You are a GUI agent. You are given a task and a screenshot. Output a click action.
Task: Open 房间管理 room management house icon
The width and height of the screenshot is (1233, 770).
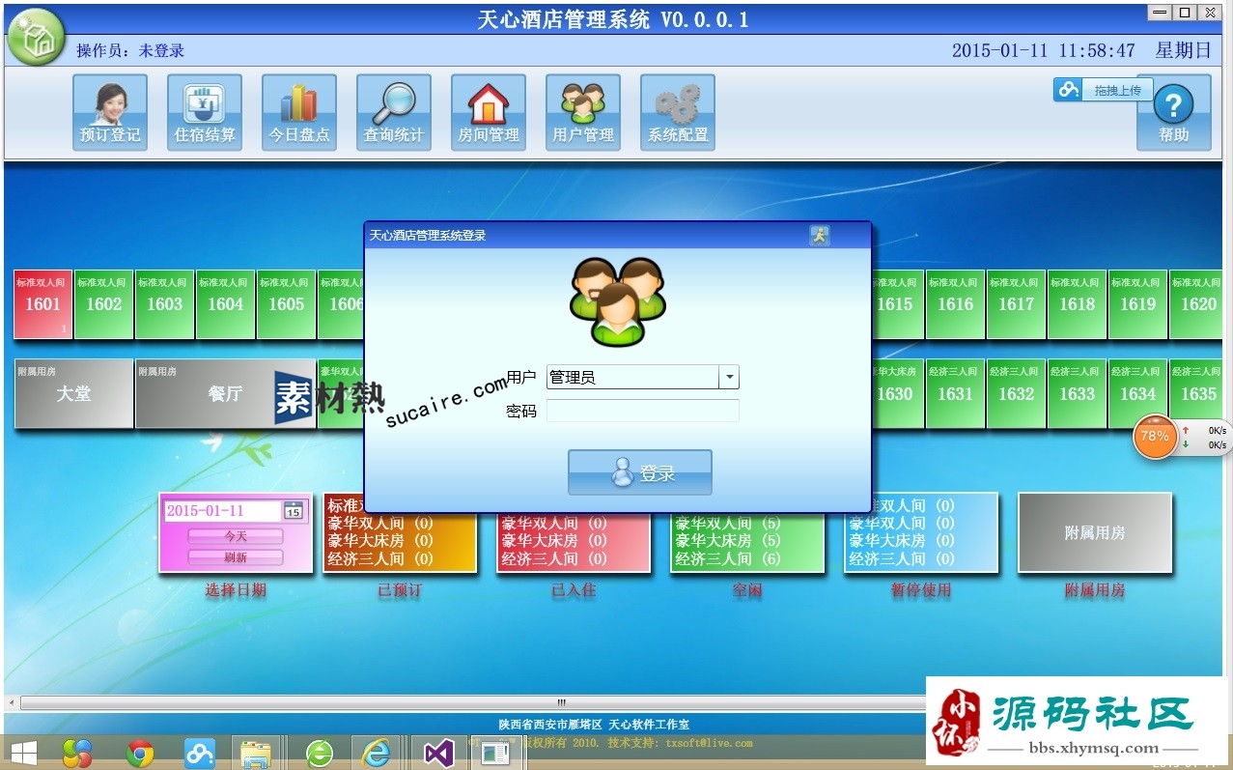(x=489, y=113)
